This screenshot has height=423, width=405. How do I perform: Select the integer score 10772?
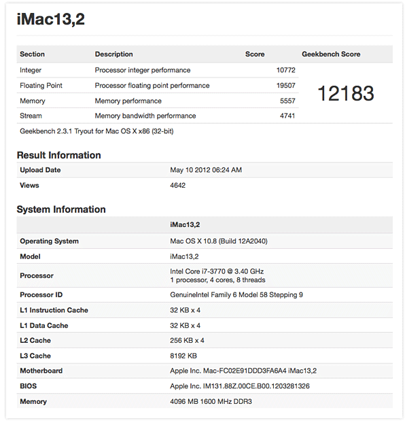click(286, 70)
